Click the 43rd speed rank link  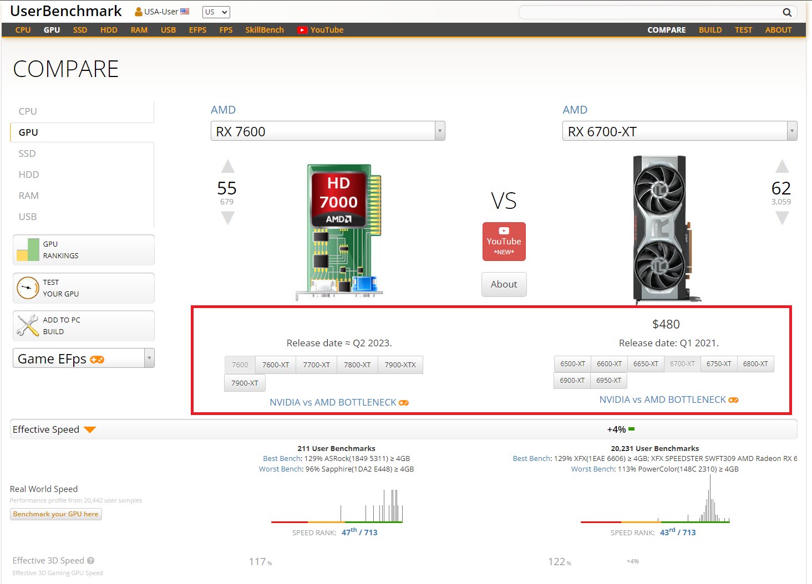click(678, 532)
